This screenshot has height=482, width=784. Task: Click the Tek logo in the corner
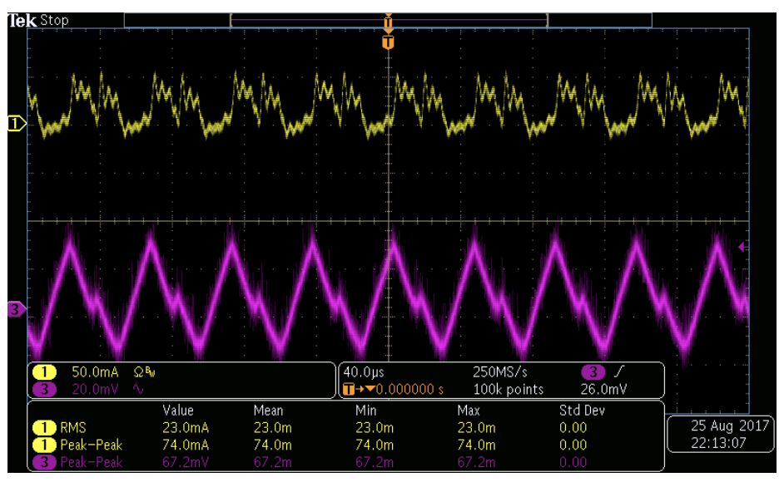[x=22, y=20]
